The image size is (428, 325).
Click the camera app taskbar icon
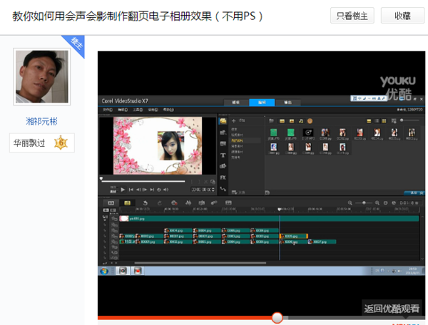[x=123, y=271]
